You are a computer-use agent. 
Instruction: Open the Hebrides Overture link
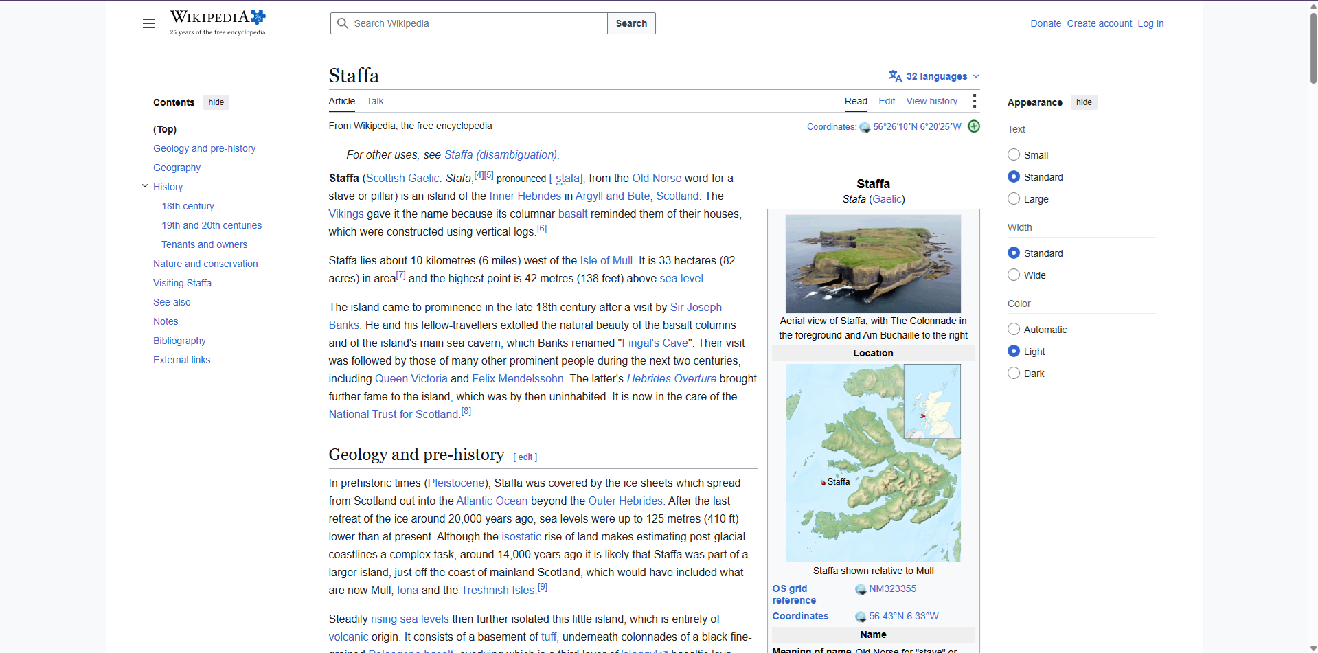coord(671,379)
